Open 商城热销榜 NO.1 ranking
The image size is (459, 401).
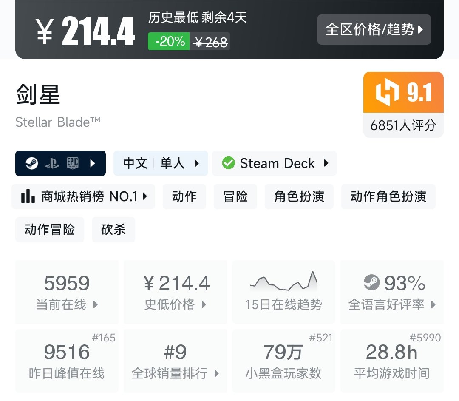(83, 196)
